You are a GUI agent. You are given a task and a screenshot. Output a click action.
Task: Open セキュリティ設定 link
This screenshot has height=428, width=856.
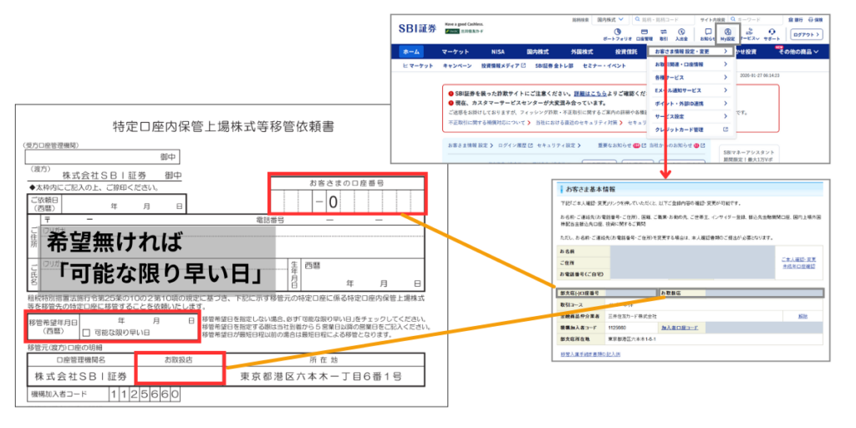tap(559, 145)
